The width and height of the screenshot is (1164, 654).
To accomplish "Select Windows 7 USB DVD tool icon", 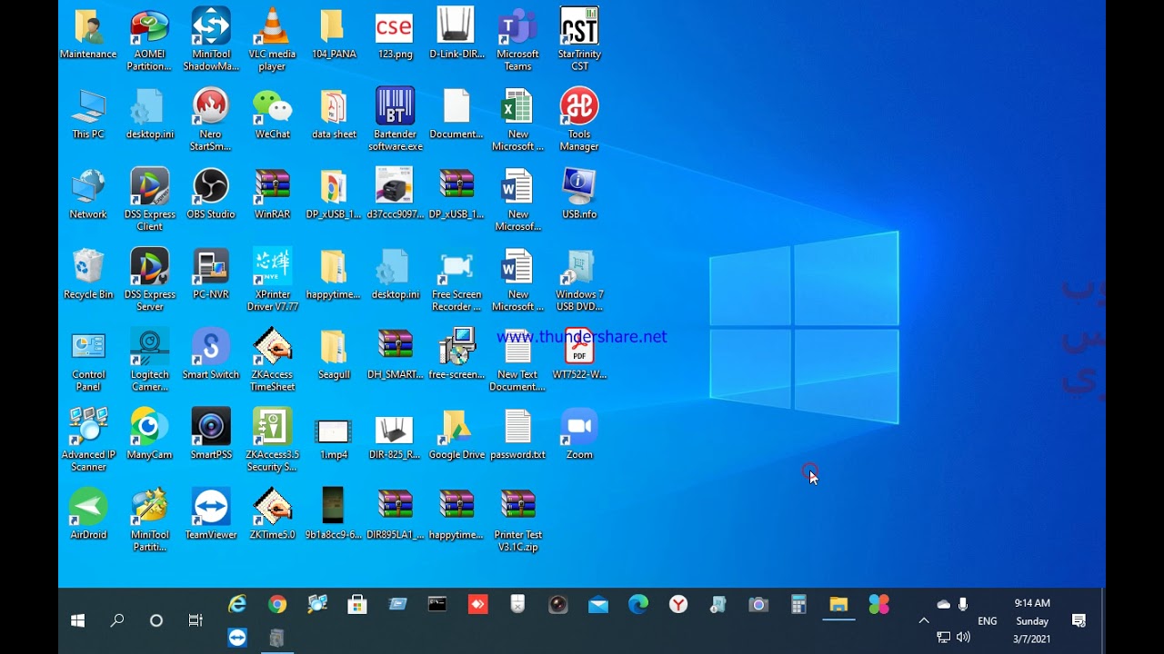I will tap(579, 281).
